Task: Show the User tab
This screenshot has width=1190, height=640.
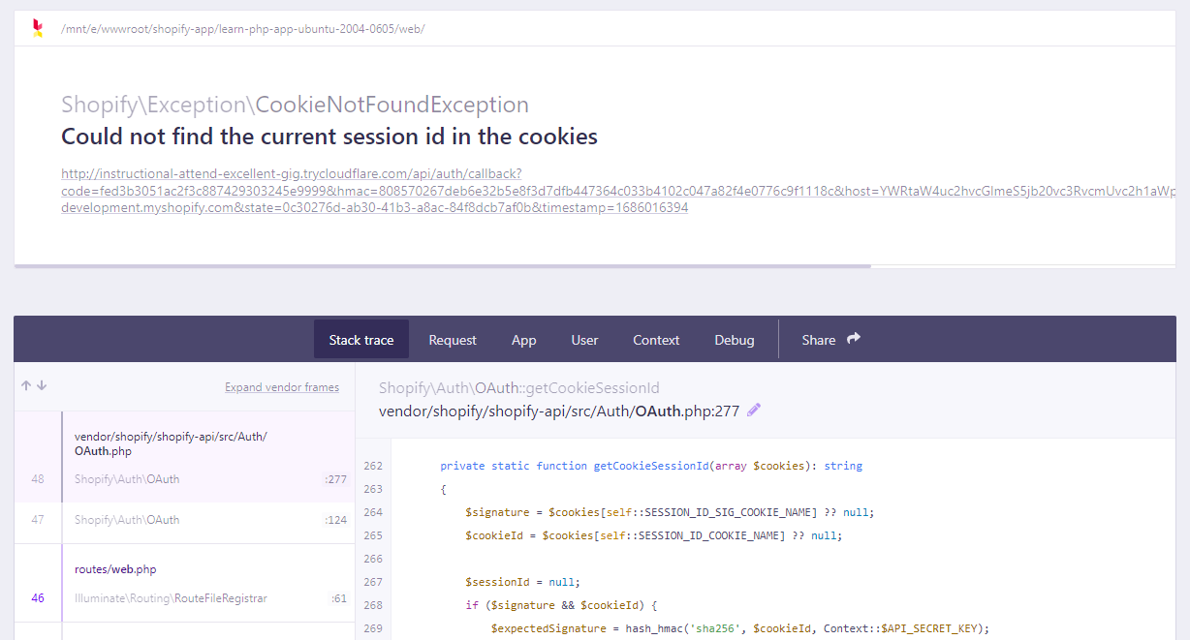Action: click(584, 340)
